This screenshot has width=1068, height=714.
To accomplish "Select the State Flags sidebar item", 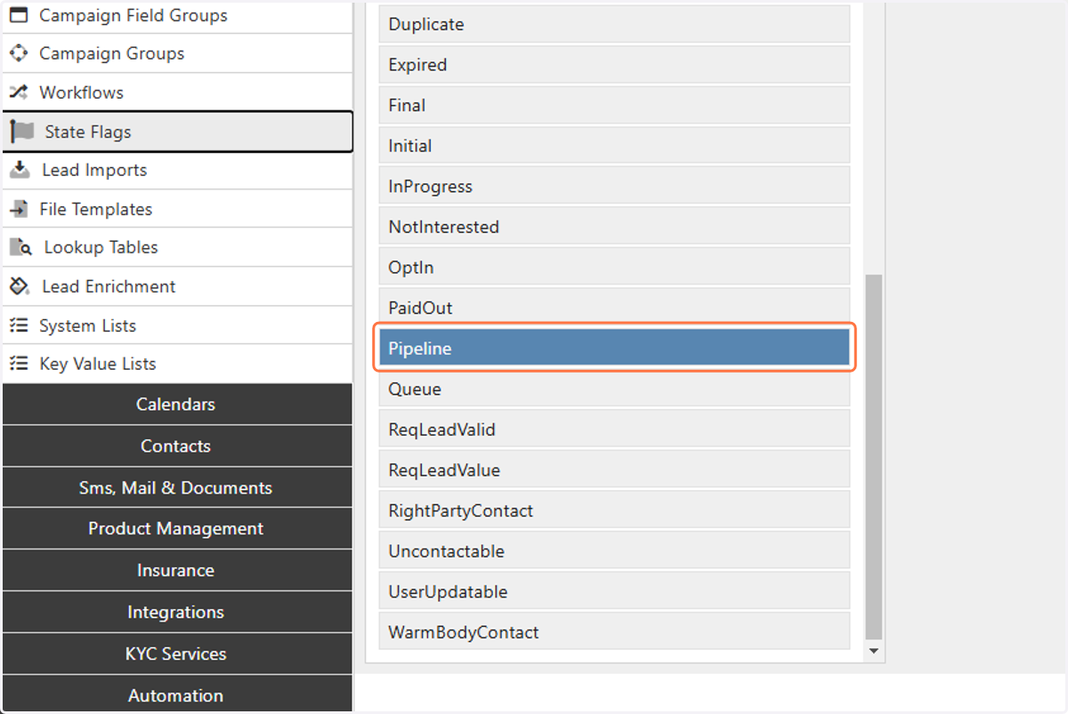I will coord(177,132).
